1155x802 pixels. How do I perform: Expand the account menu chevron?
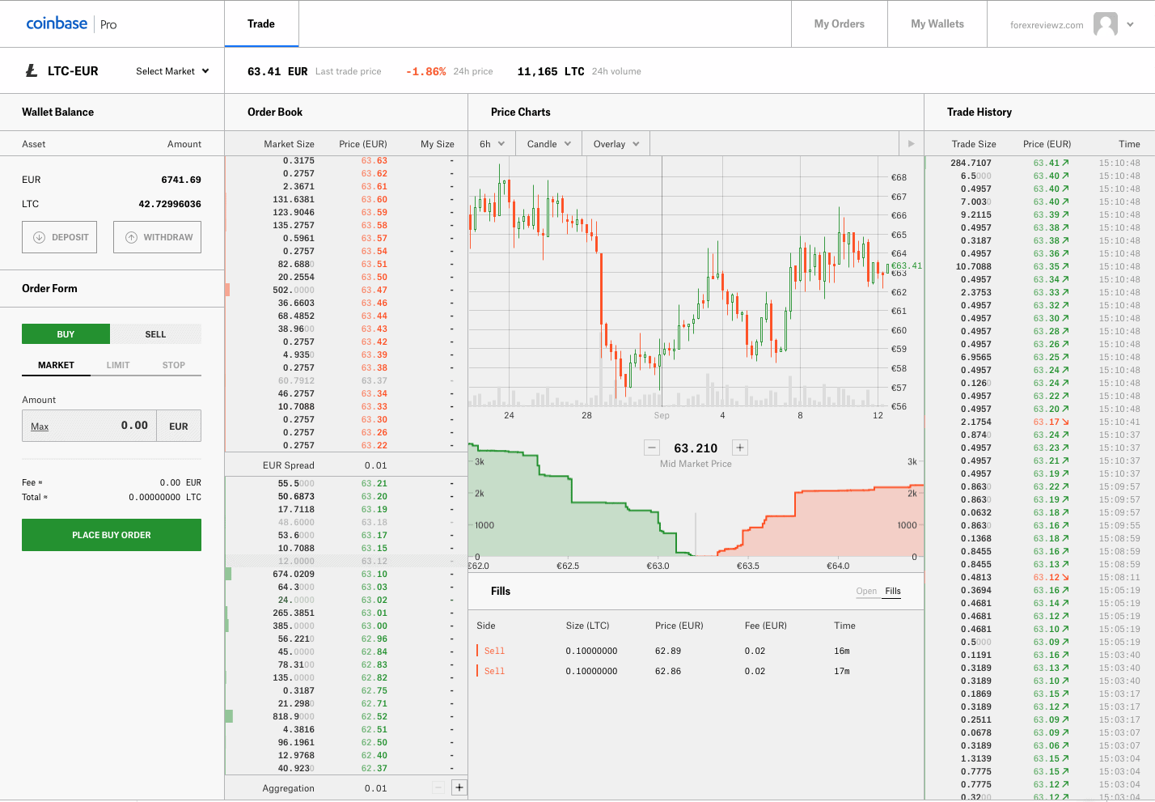coord(1130,24)
